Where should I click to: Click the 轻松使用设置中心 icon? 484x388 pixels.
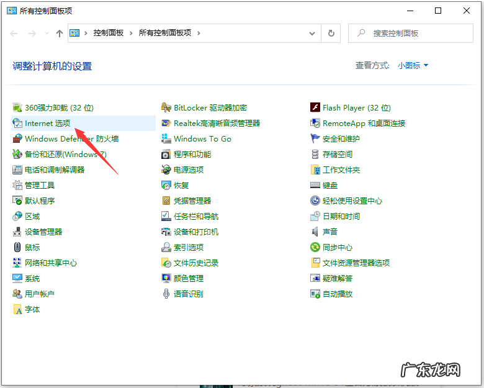315,201
